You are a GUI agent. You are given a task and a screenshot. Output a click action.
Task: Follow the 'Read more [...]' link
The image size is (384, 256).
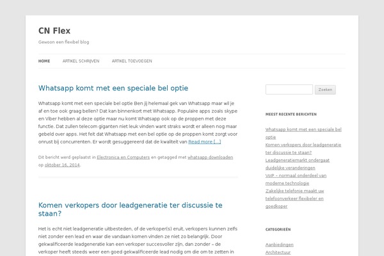click(x=205, y=141)
